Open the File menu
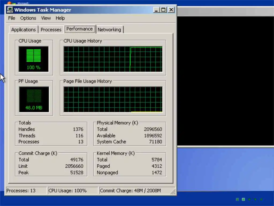 (12, 18)
